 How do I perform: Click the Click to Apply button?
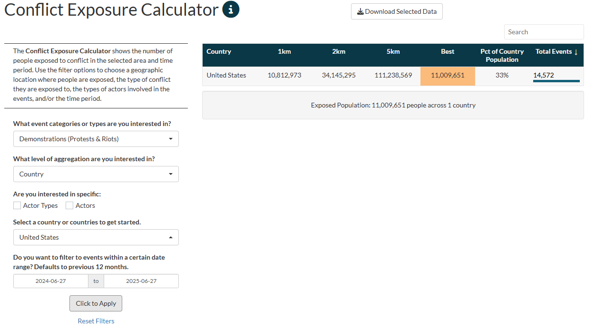click(x=96, y=303)
